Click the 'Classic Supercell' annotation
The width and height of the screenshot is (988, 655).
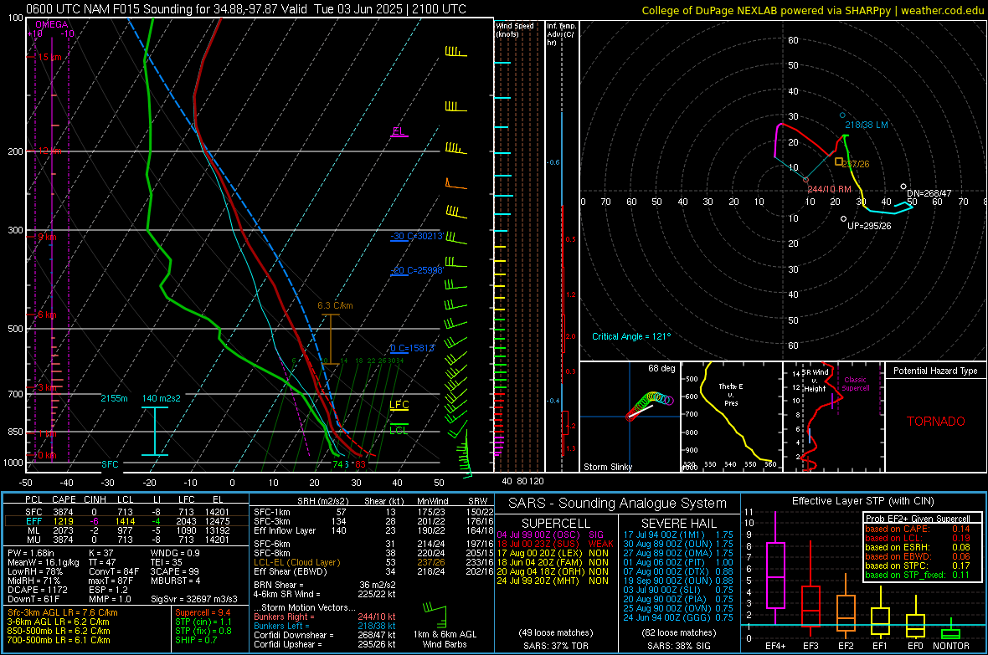856,384
